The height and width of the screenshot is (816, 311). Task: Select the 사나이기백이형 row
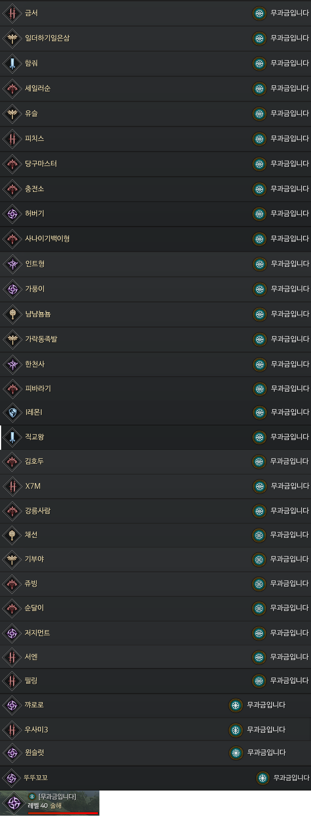tap(155, 239)
